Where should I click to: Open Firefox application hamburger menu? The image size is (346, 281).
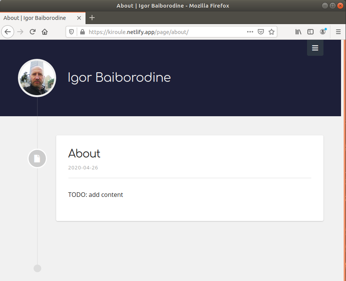pyautogui.click(x=338, y=32)
